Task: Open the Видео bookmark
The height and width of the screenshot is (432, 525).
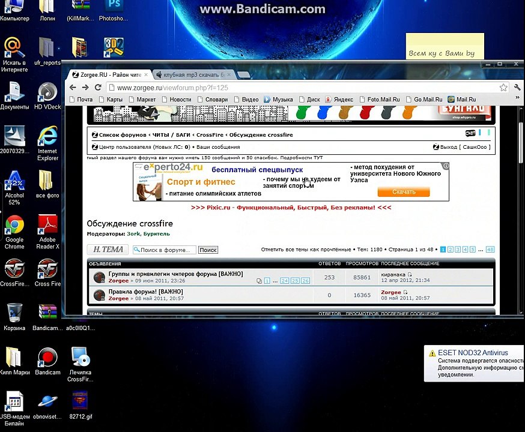Action: coord(246,100)
